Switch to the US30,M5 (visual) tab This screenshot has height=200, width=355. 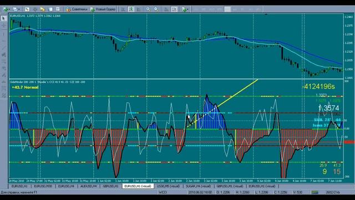tap(168, 186)
